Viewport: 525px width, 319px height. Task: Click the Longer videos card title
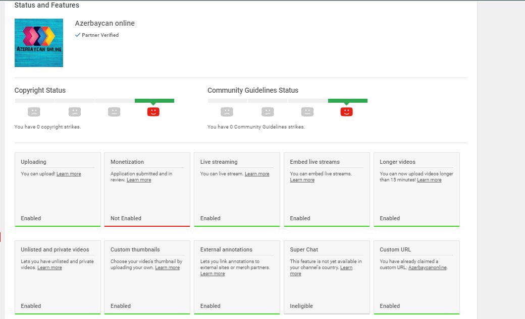[397, 162]
